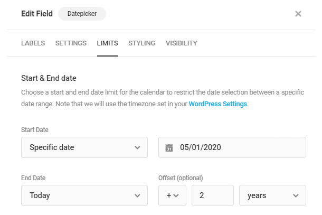
Task: Focus the offset number field showing 2
Action: [213, 195]
